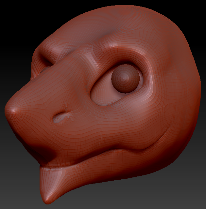The width and height of the screenshot is (206, 209).
Task: Click the shiny tip of the nose
Action: [13, 110]
